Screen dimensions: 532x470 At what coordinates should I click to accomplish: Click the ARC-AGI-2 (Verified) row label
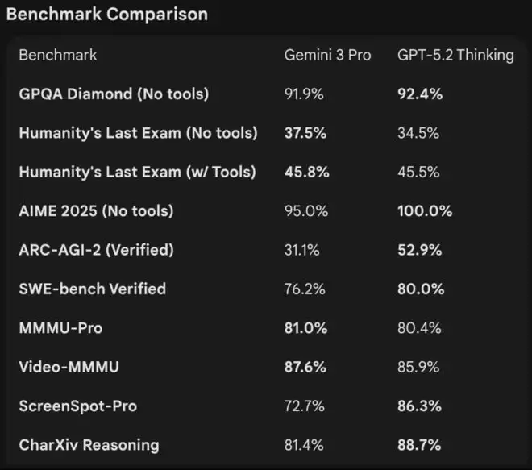pyautogui.click(x=96, y=250)
